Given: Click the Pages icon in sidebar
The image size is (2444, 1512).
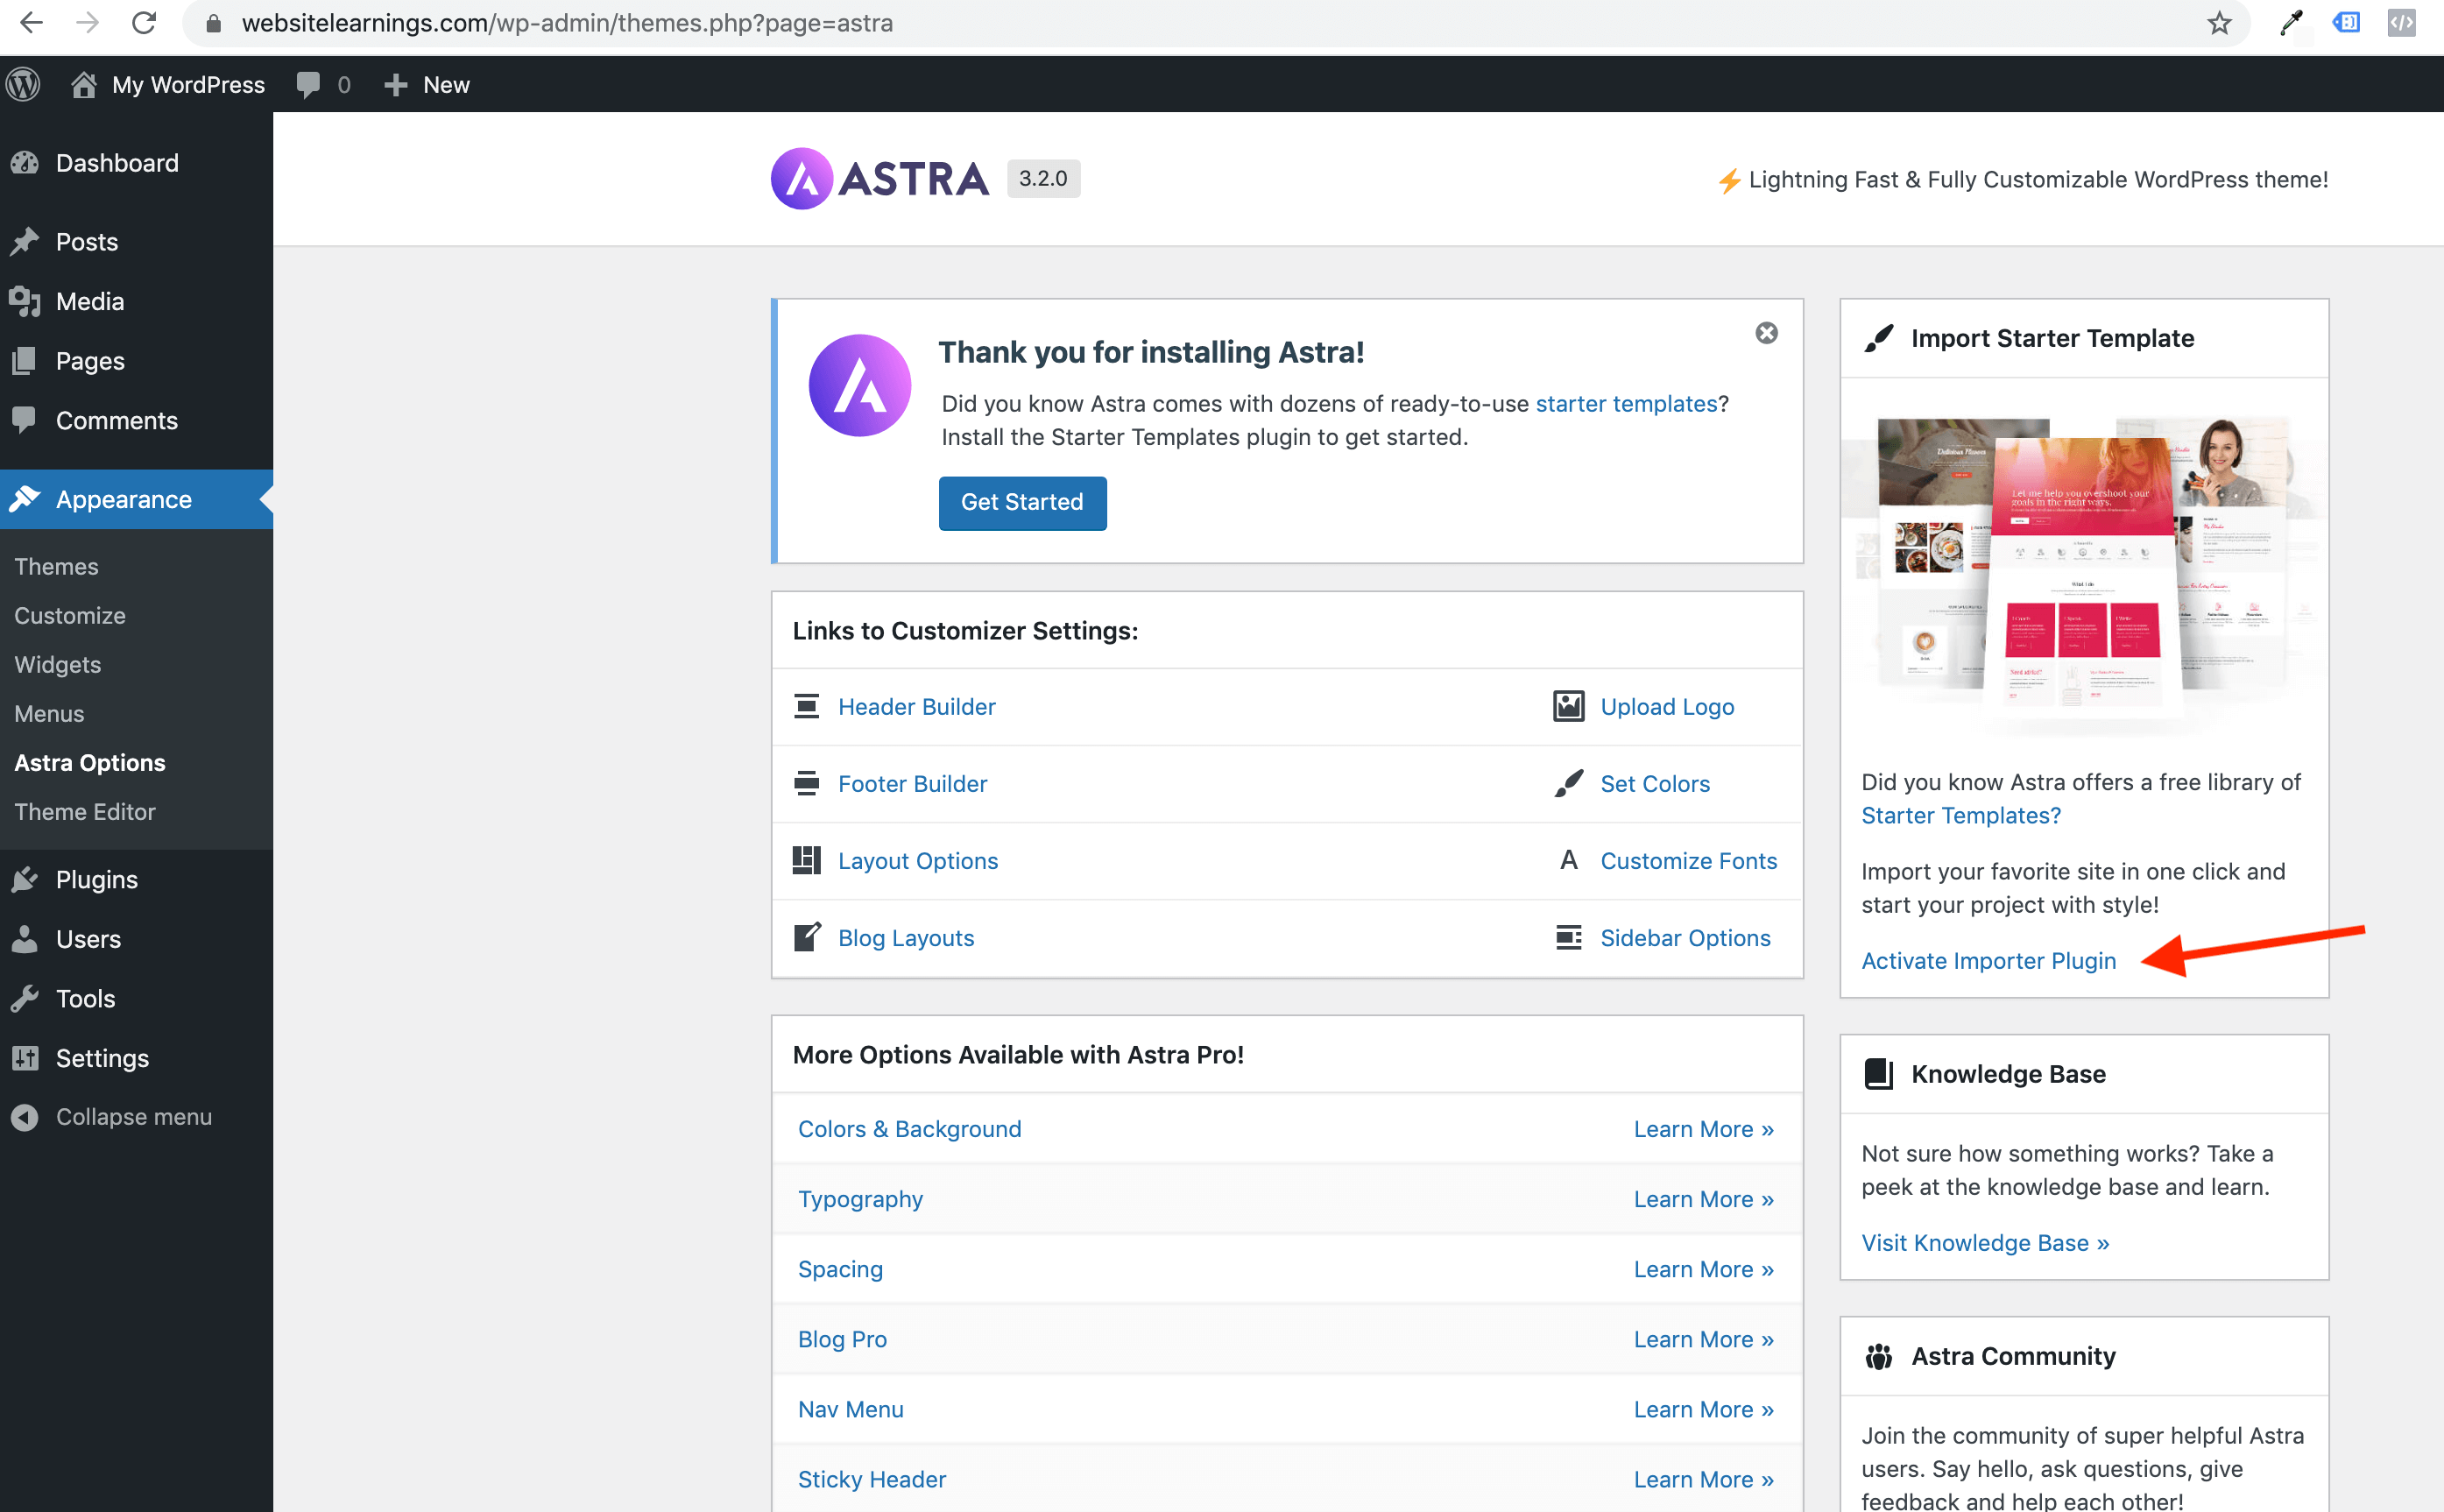Looking at the screenshot, I should pyautogui.click(x=25, y=361).
